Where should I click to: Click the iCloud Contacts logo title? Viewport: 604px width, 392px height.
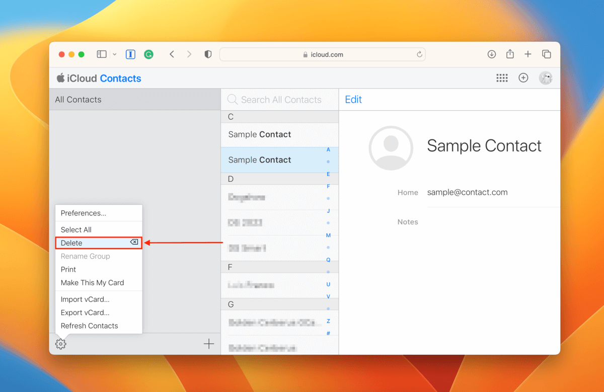click(x=99, y=78)
